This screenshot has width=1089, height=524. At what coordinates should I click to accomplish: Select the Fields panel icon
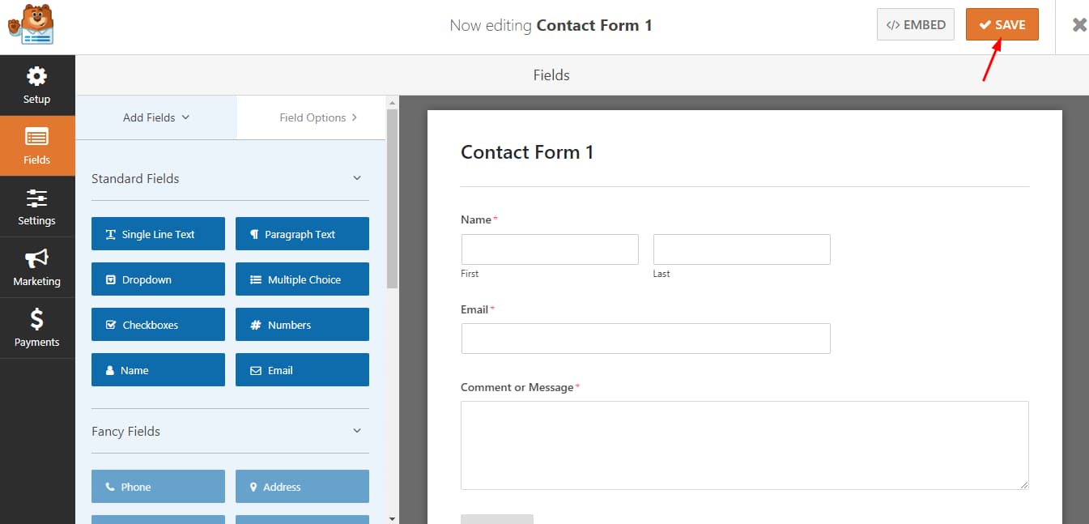pos(36,146)
